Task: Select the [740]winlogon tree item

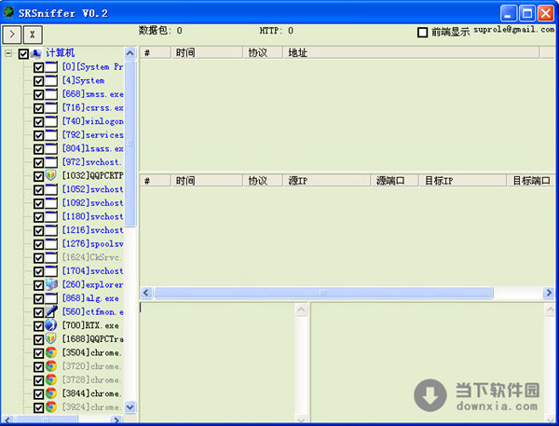Action: (x=92, y=121)
